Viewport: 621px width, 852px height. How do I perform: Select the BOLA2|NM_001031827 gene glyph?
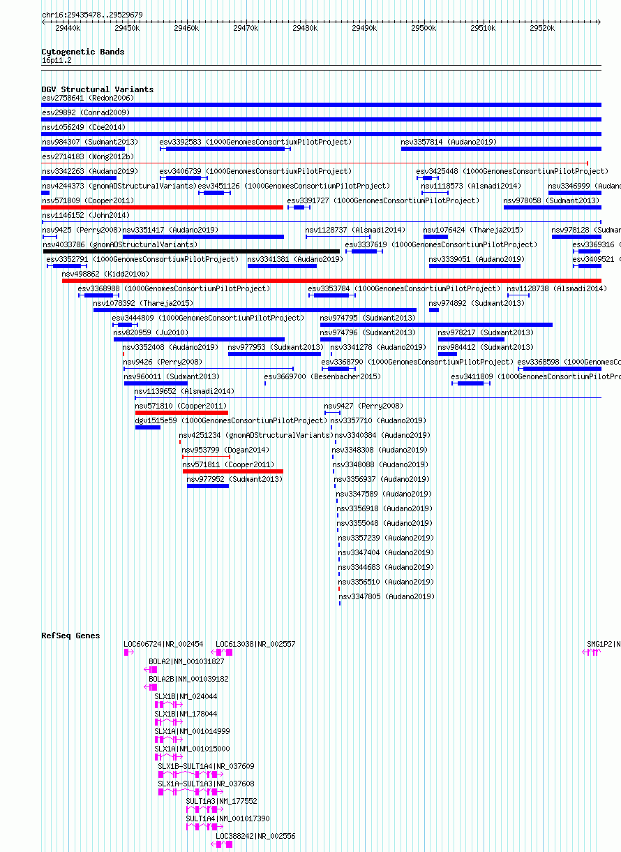tap(151, 669)
